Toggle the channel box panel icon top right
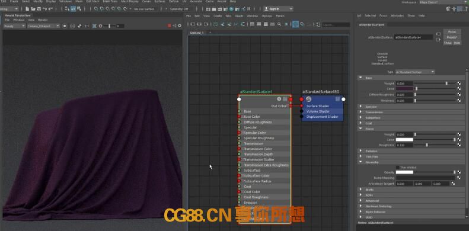Image resolution: width=469 pixels, height=231 pixels. point(466,9)
